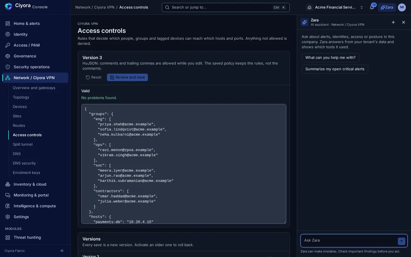The height and width of the screenshot is (257, 411).
Task: Open Threat hunting module
Action: (x=35, y=237)
